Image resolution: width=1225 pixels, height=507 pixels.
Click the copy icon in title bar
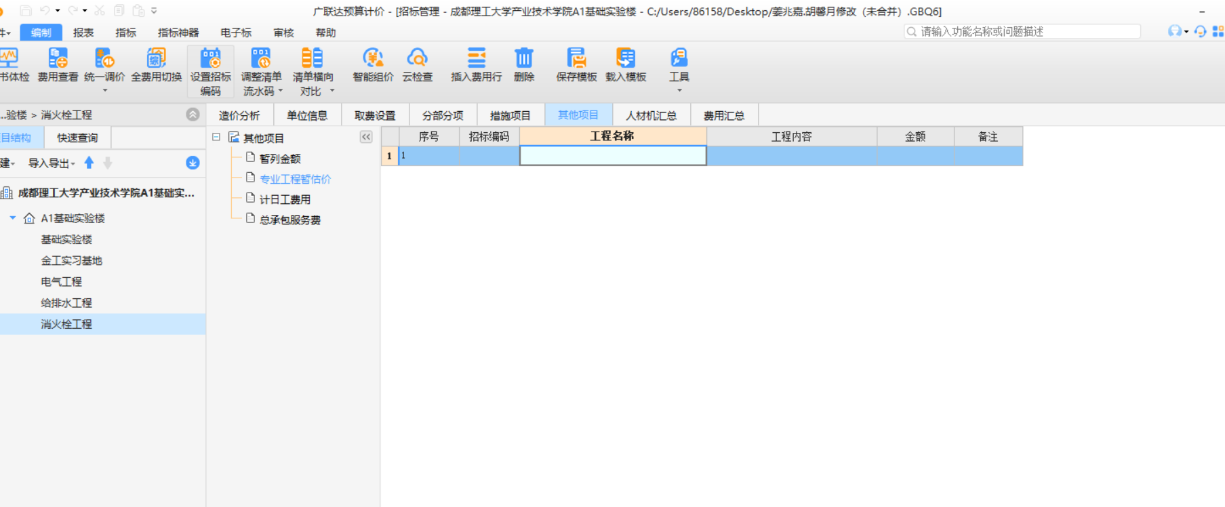tap(119, 11)
